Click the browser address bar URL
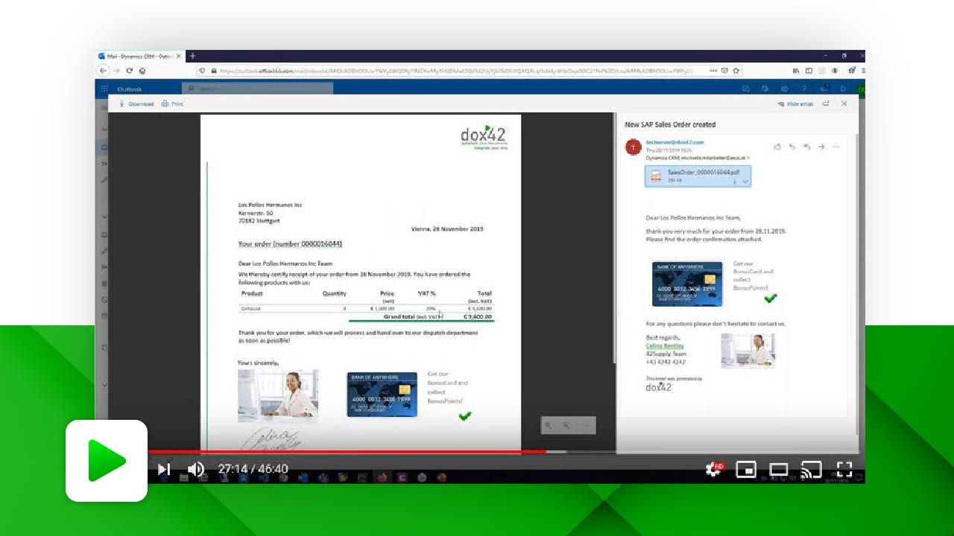 [x=458, y=71]
